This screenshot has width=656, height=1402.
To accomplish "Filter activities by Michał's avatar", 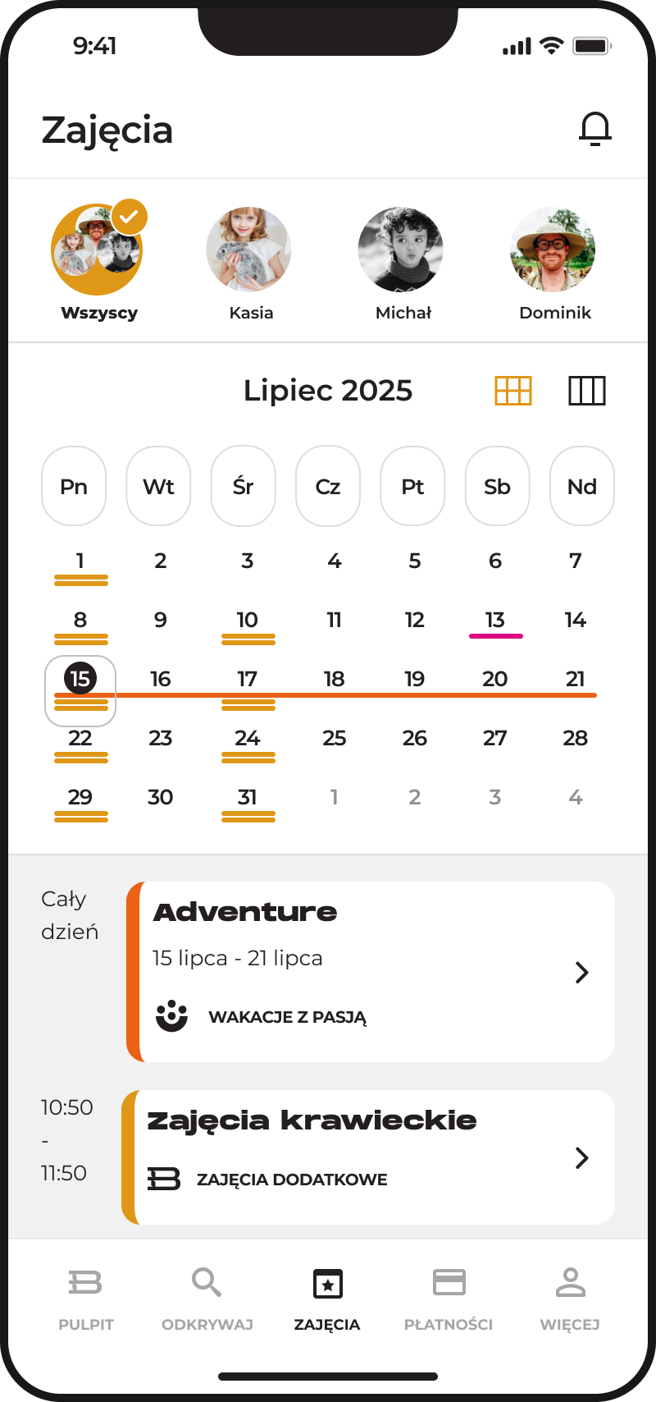I will coord(402,250).
